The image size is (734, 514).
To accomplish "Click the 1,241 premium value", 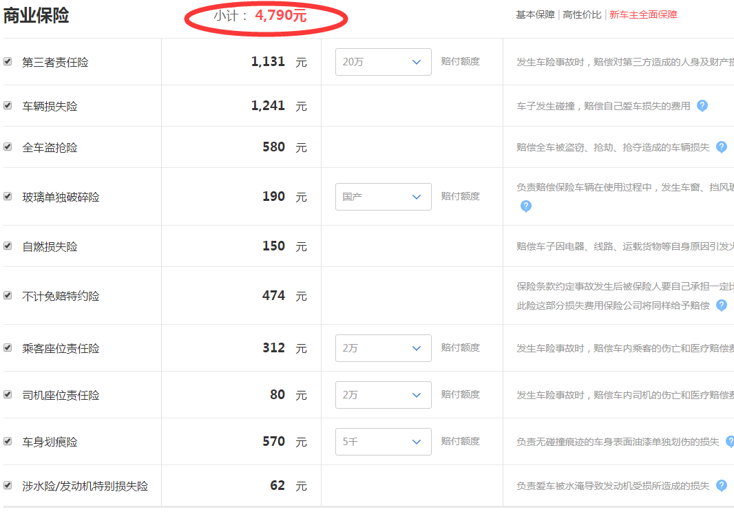I will click(x=268, y=105).
